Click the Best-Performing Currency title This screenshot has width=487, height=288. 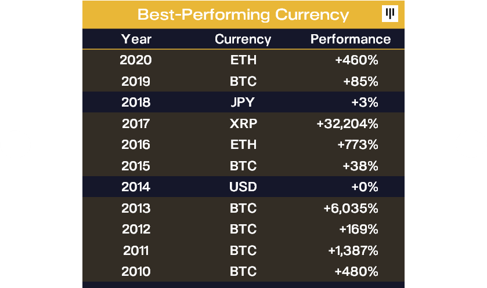click(243, 15)
